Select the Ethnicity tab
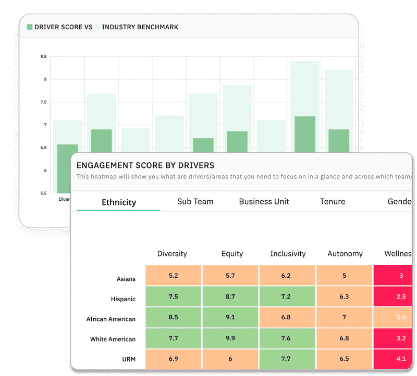The width and height of the screenshot is (417, 376). click(x=119, y=202)
